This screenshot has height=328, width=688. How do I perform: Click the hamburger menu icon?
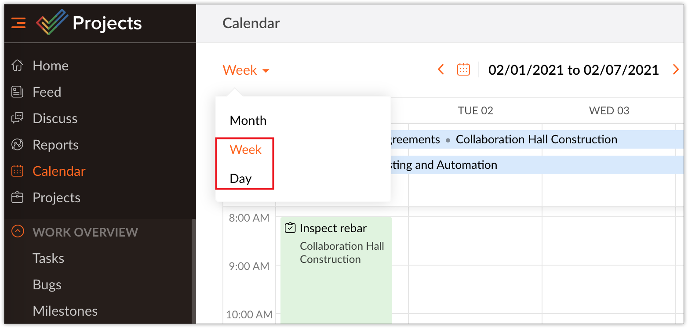18,22
